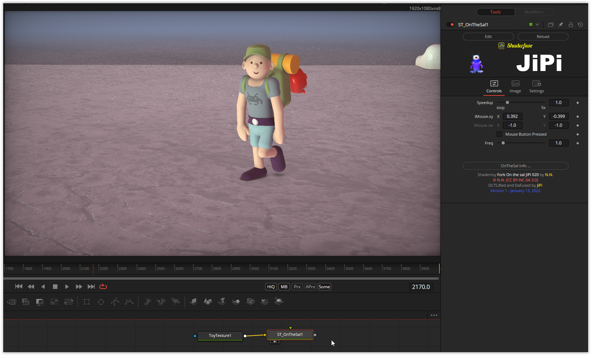Add a pRender particle tool
The height and width of the screenshot is (355, 591).
click(176, 302)
